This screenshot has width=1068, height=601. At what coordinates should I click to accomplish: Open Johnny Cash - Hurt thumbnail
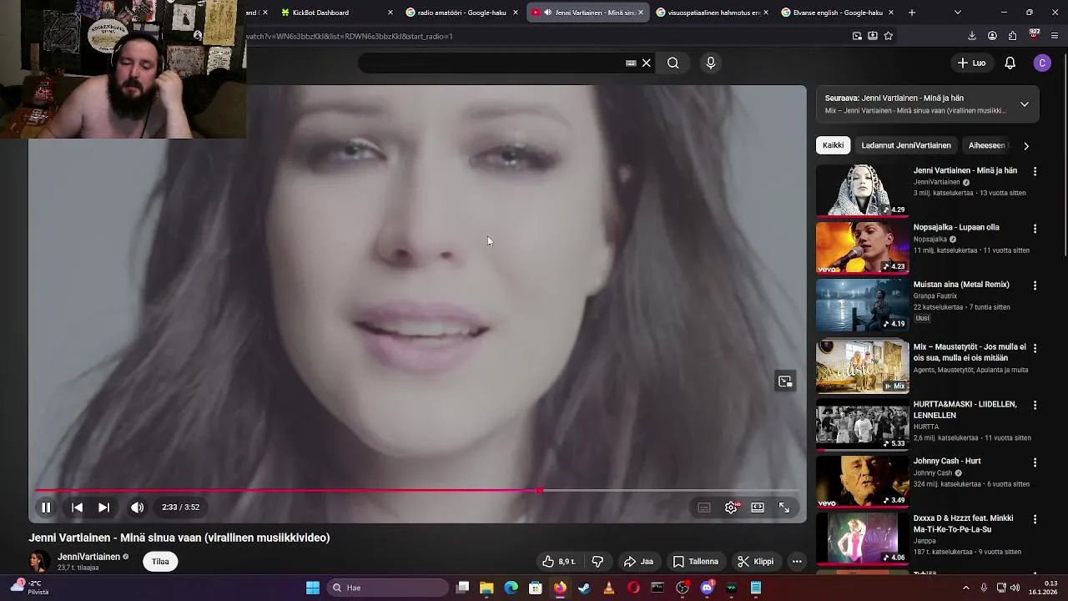coord(862,481)
